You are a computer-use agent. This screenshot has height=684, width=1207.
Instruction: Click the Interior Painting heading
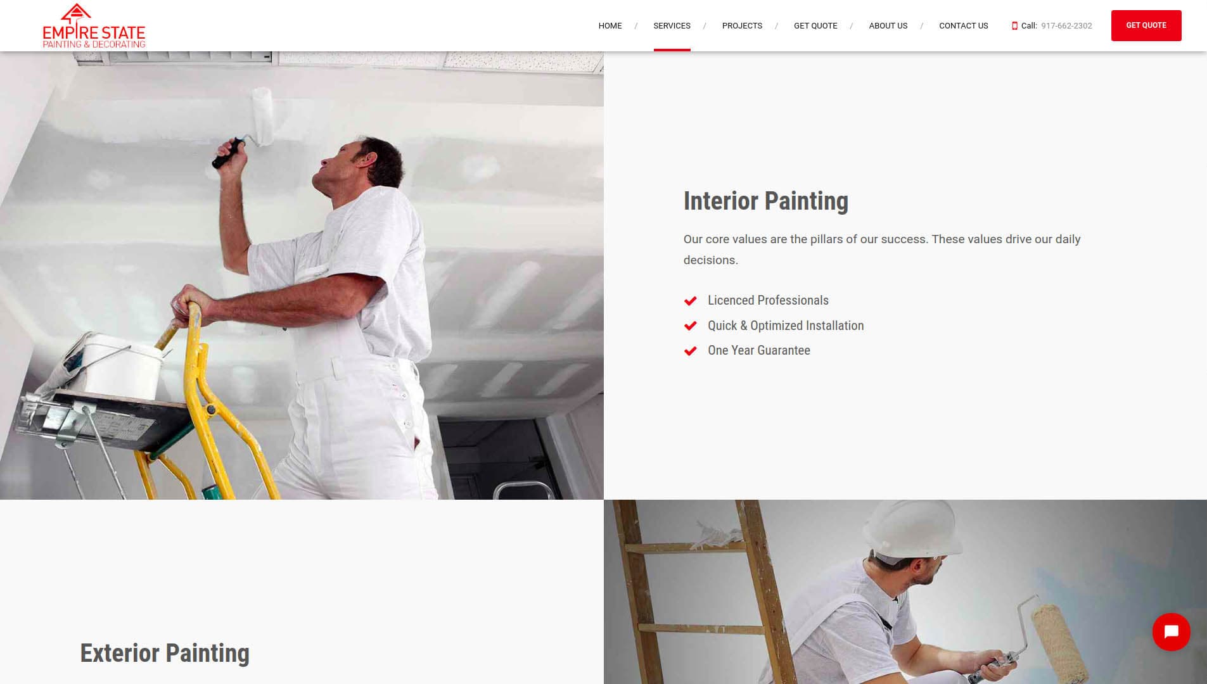pyautogui.click(x=765, y=201)
